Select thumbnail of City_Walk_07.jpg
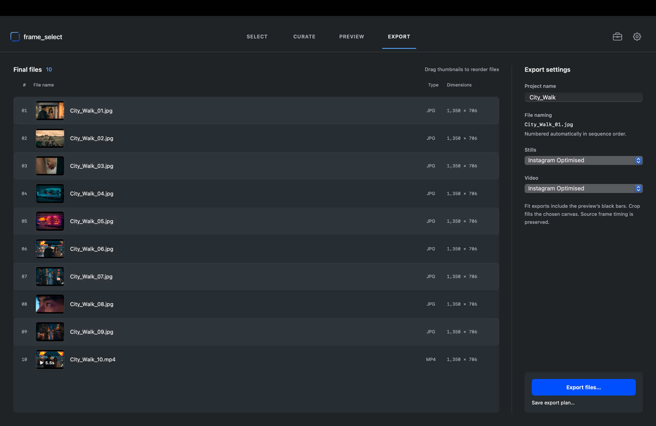 point(50,277)
